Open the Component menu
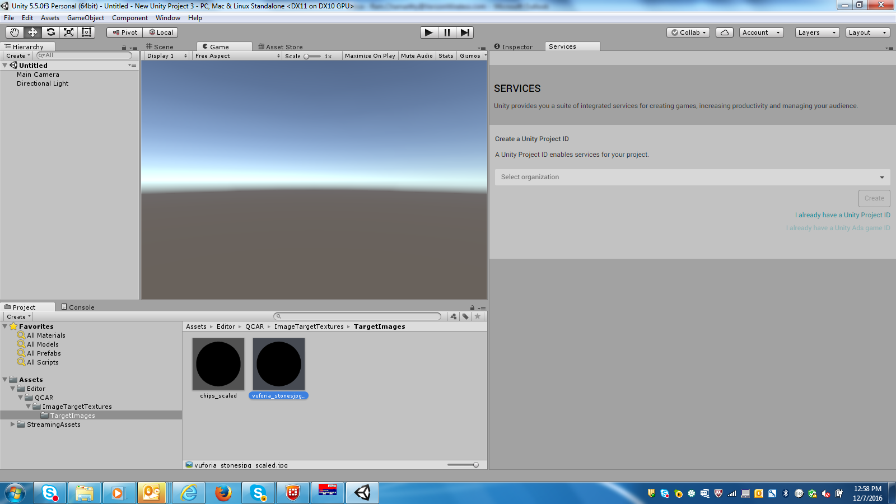Viewport: 896px width, 504px height. click(130, 18)
